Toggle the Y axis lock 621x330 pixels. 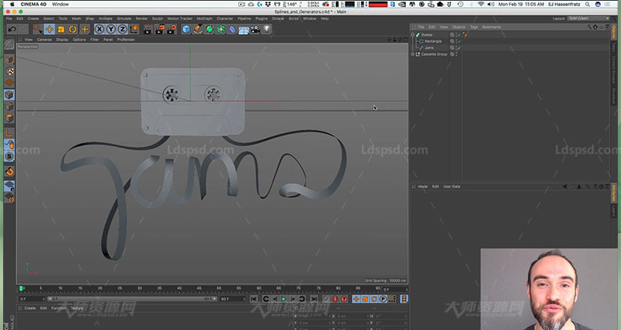tap(111, 29)
